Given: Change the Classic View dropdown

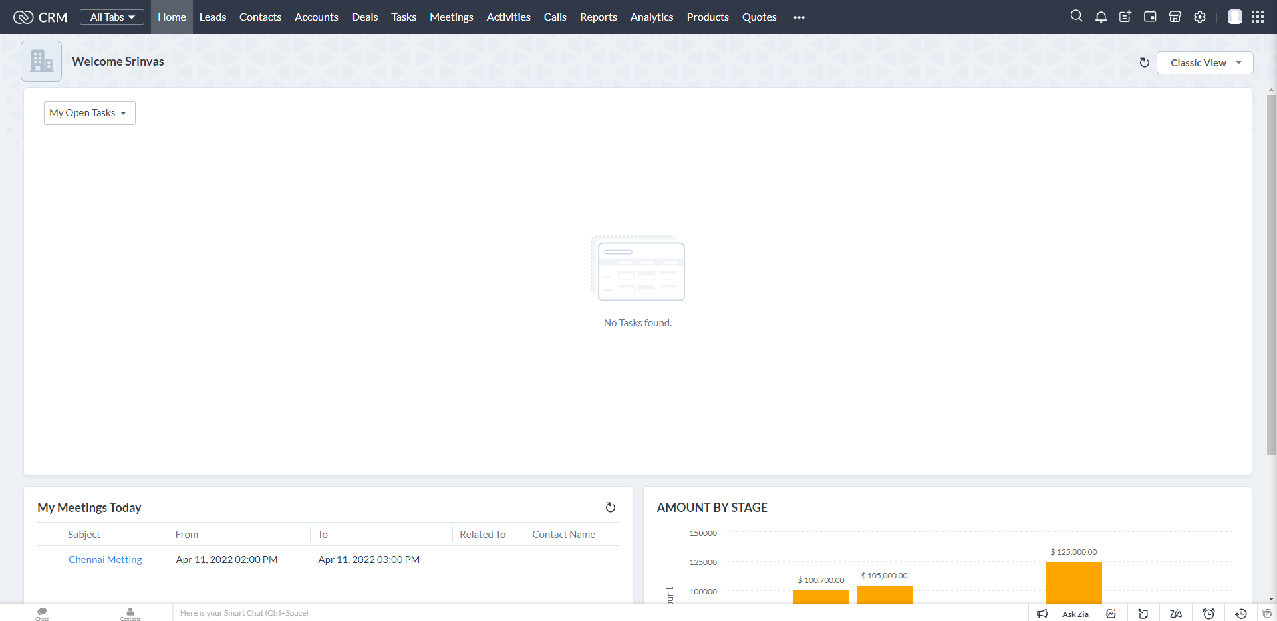Looking at the screenshot, I should point(1204,62).
